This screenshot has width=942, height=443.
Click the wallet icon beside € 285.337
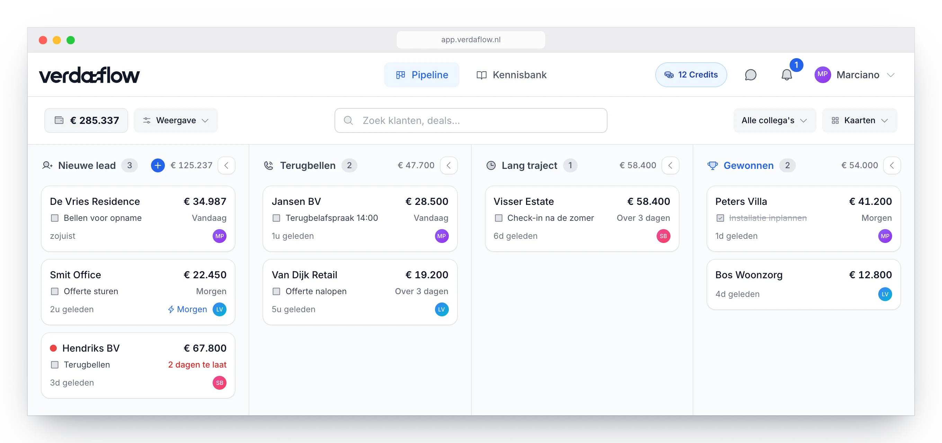click(59, 120)
